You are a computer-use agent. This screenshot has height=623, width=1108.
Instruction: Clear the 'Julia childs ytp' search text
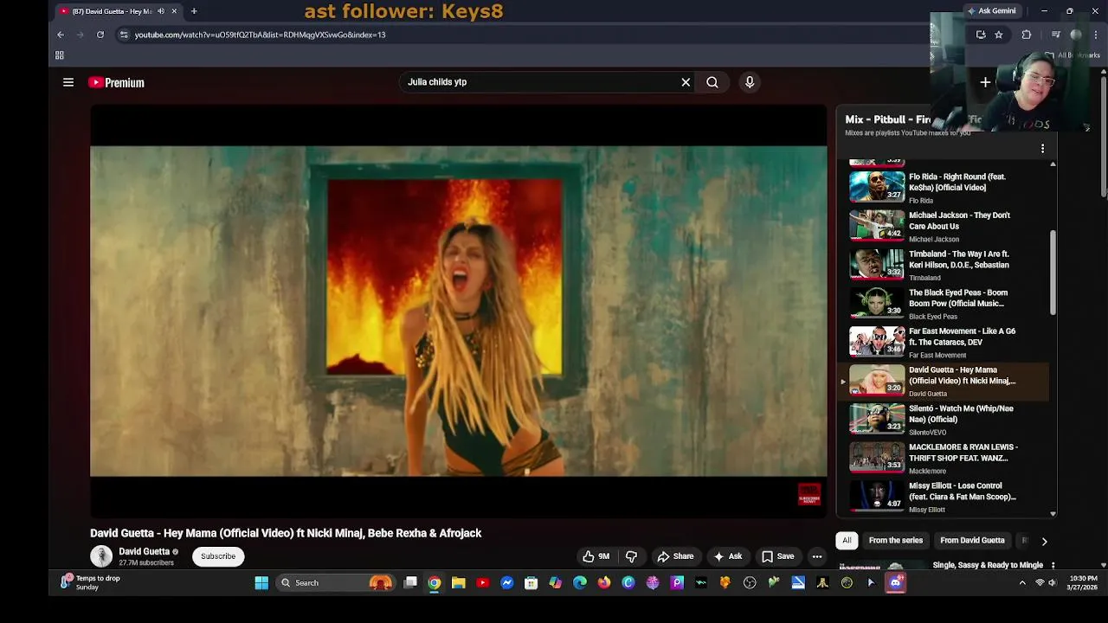pyautogui.click(x=686, y=82)
